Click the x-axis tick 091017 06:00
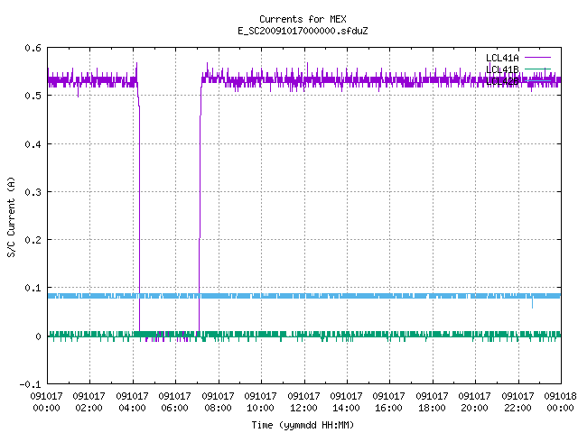Screen dimensions: 578x433 pos(174,402)
